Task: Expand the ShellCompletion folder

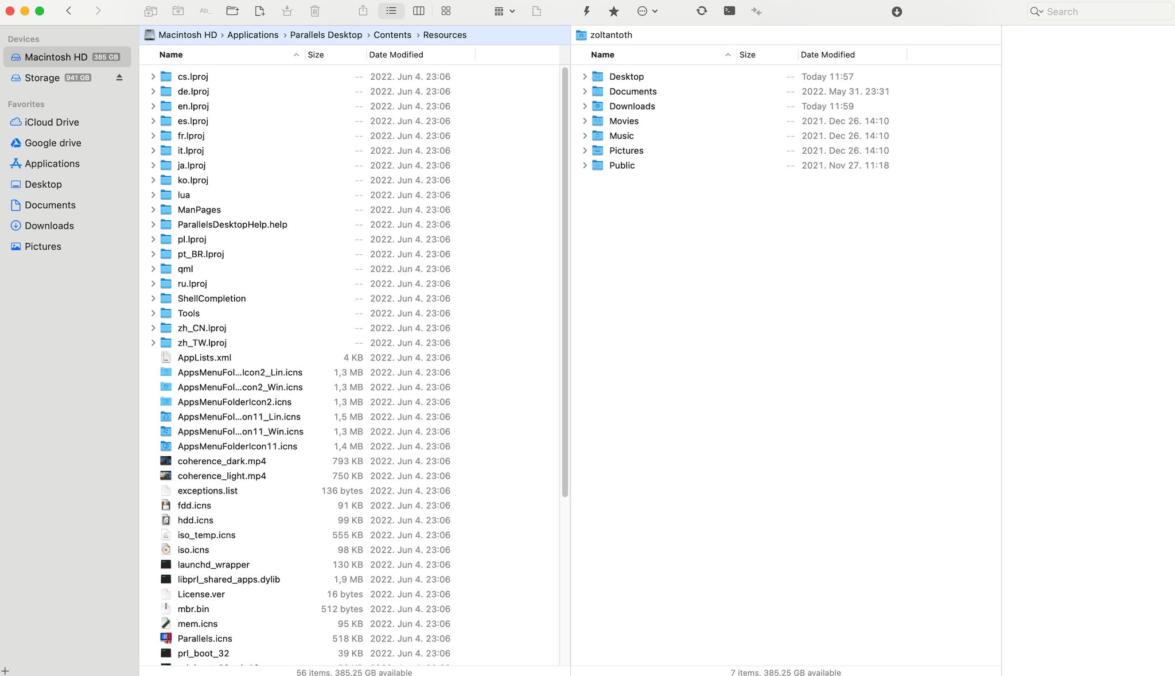Action: pos(153,298)
